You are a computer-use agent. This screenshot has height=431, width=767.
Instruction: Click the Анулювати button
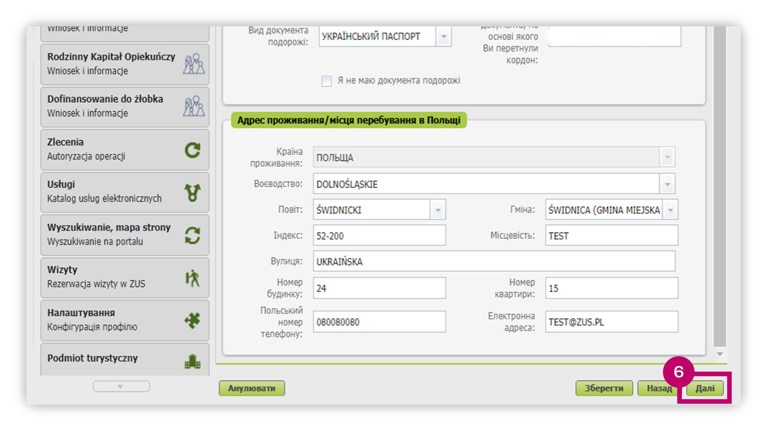point(252,388)
